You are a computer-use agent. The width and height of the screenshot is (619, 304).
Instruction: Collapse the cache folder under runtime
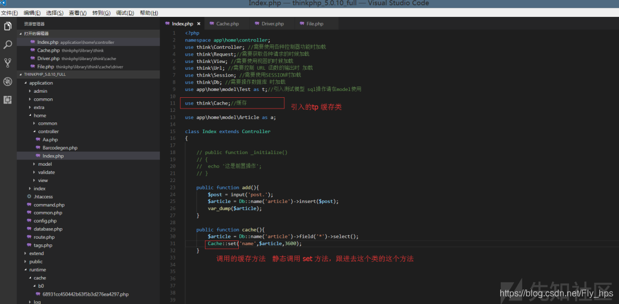tap(39, 278)
